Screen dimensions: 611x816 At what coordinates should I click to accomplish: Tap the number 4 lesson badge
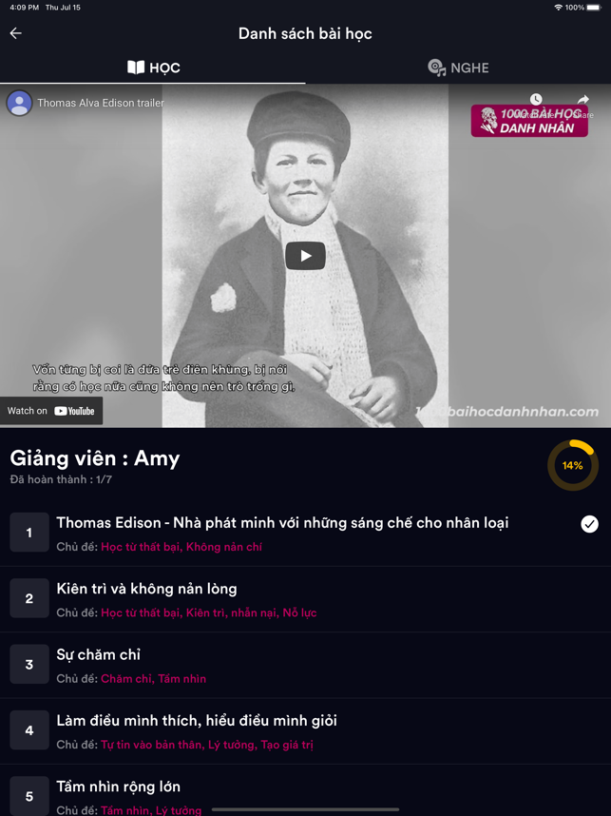pos(29,730)
